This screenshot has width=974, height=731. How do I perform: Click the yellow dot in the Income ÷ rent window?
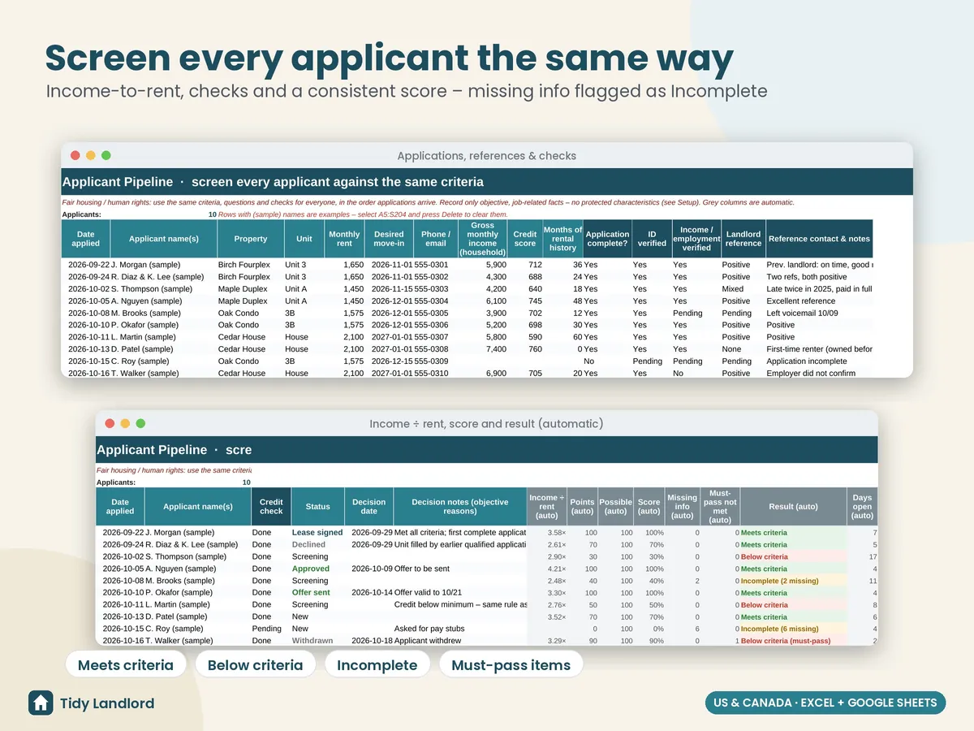pos(125,423)
